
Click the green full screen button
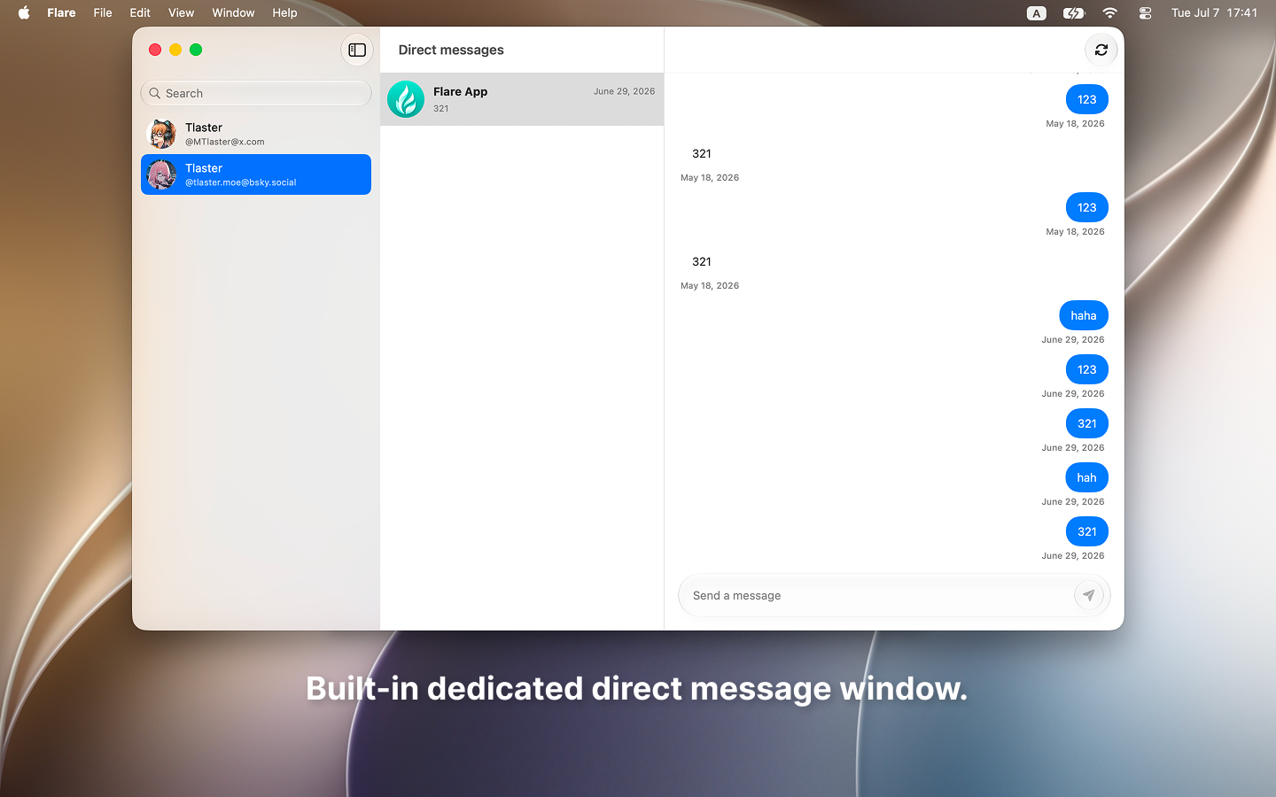pyautogui.click(x=196, y=50)
